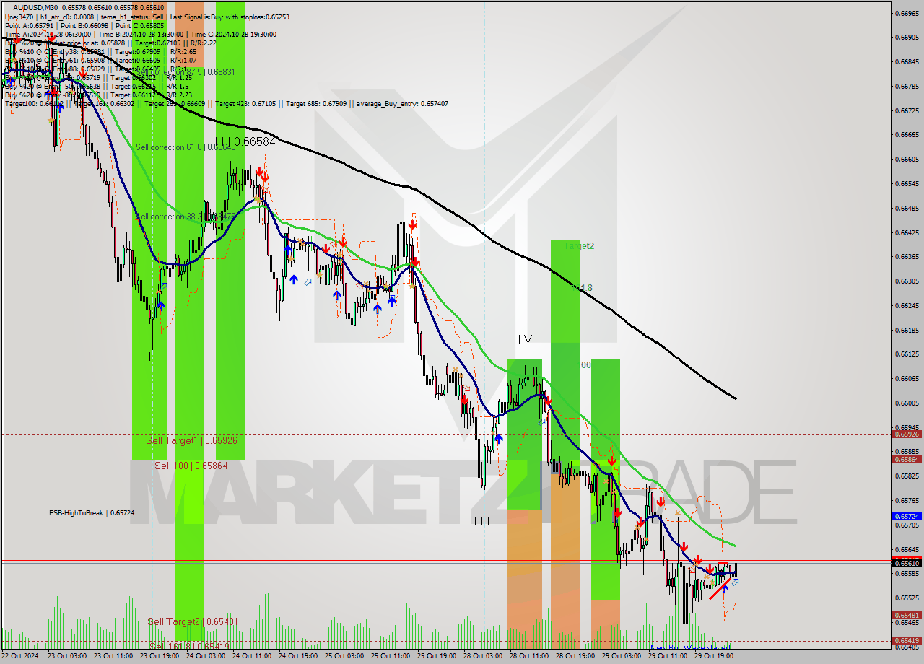Click the '24 Oct 19:00' time axis label
The width and height of the screenshot is (924, 664).
(298, 656)
